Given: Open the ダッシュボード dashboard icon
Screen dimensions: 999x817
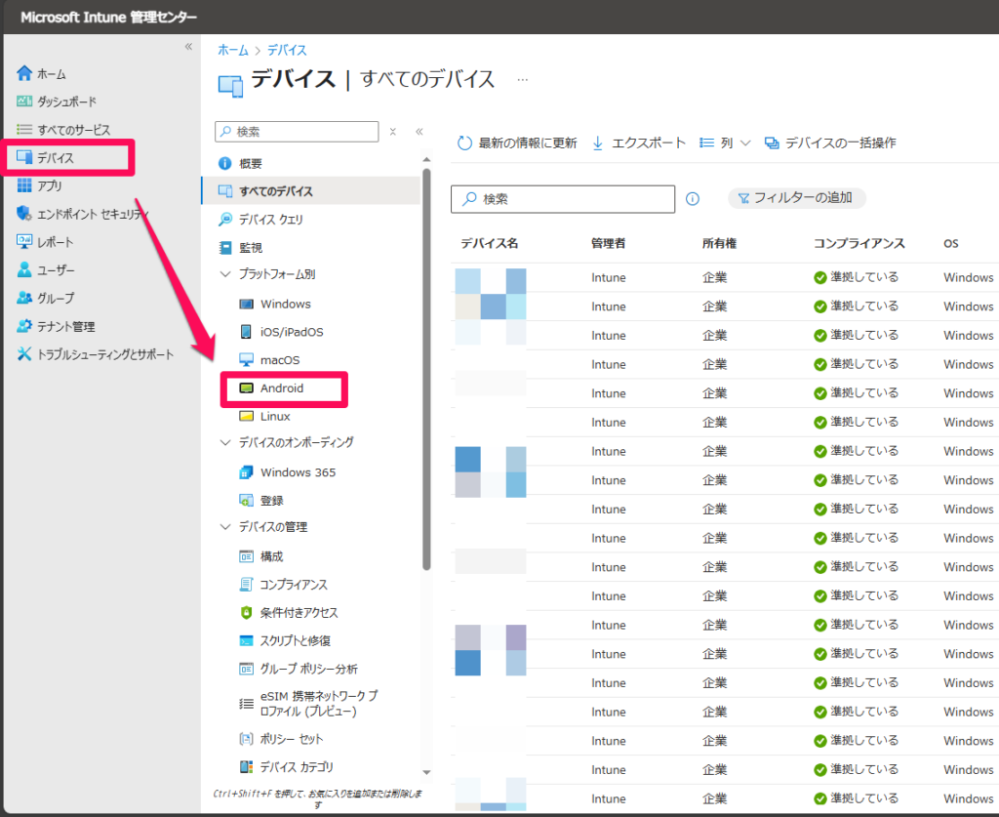Looking at the screenshot, I should (x=24, y=102).
